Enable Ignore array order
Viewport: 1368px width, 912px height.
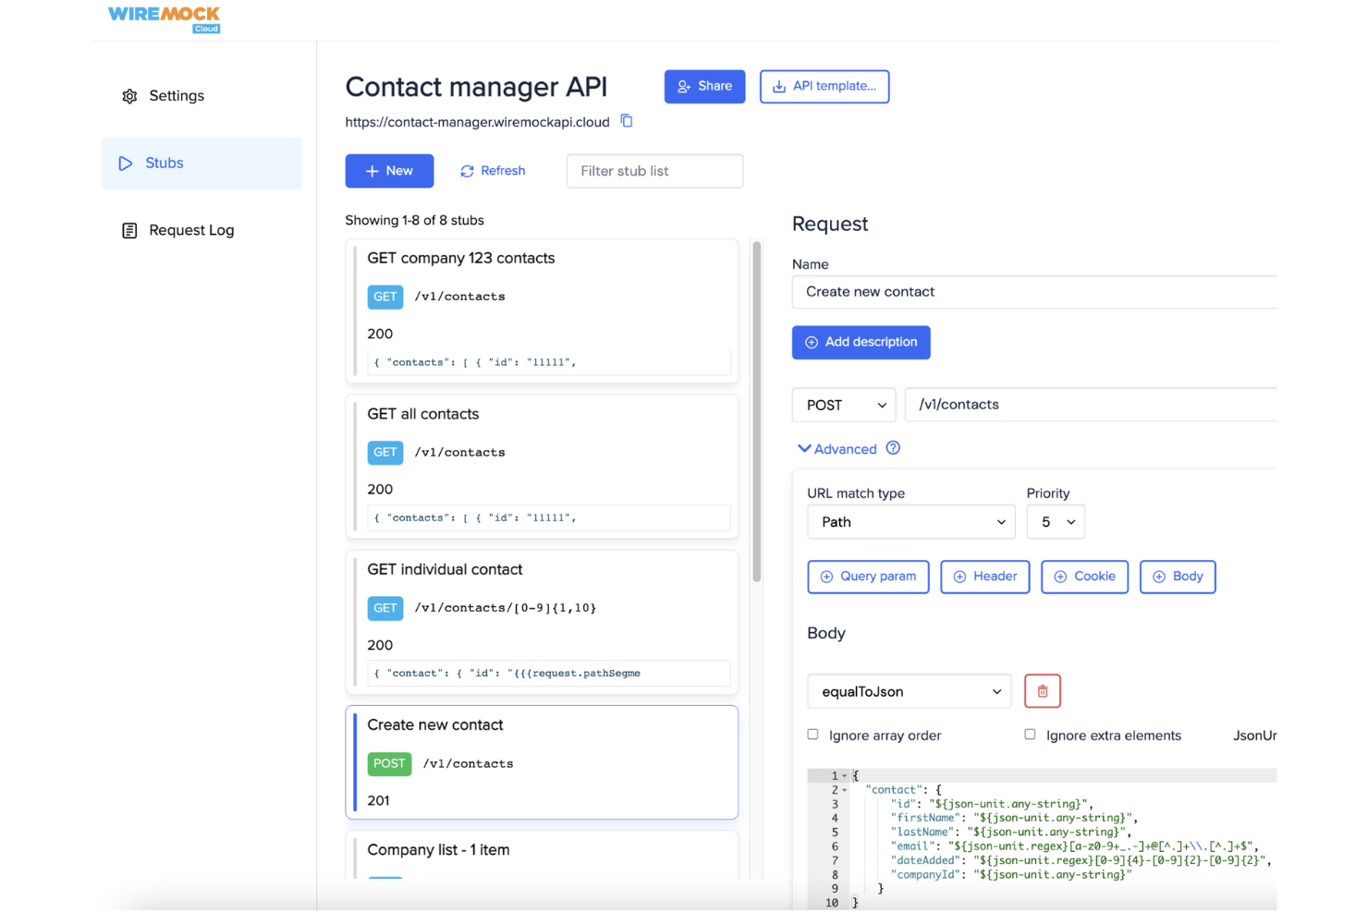click(x=812, y=734)
